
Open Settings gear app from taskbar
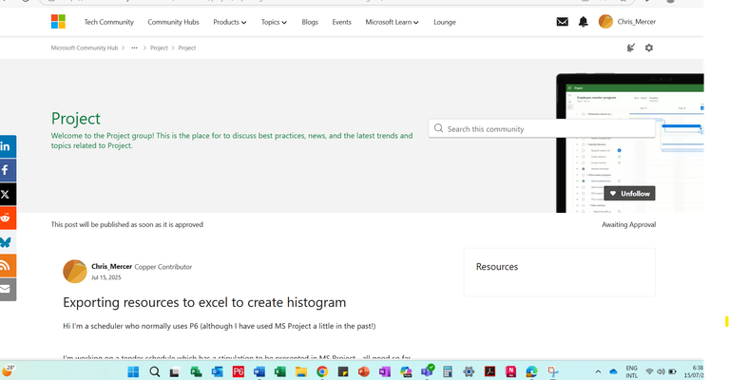point(469,371)
